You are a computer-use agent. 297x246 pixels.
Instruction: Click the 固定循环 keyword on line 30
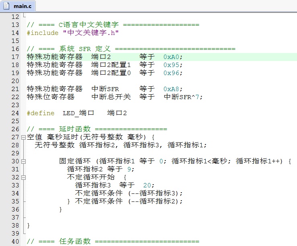click(x=75, y=161)
